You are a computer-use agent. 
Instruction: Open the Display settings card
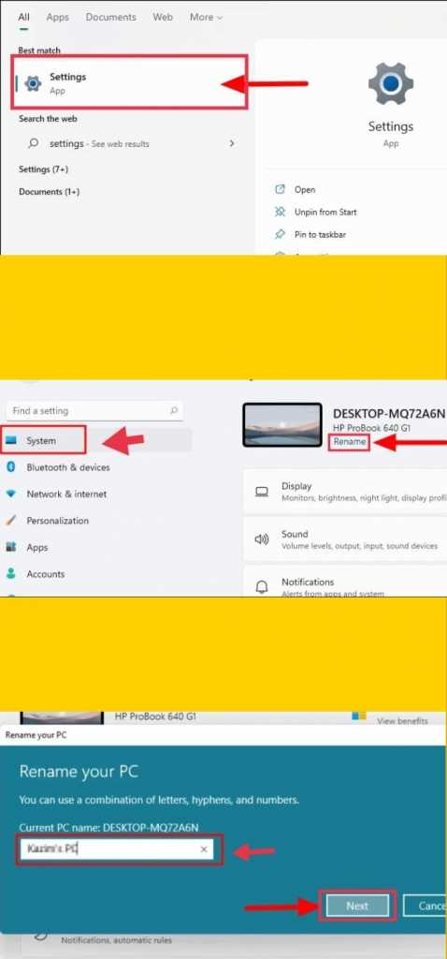pyautogui.click(x=345, y=492)
